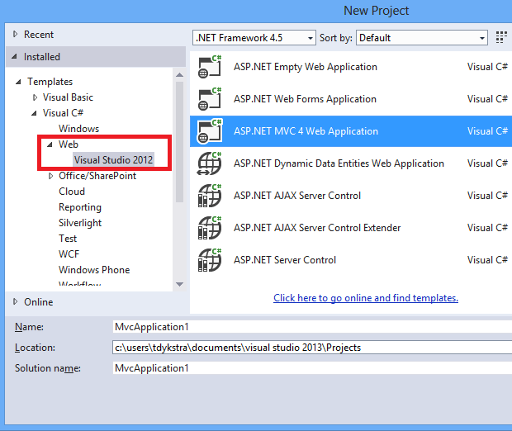This screenshot has width=512, height=431.
Task: Select the Silverlight template category
Action: coord(80,223)
